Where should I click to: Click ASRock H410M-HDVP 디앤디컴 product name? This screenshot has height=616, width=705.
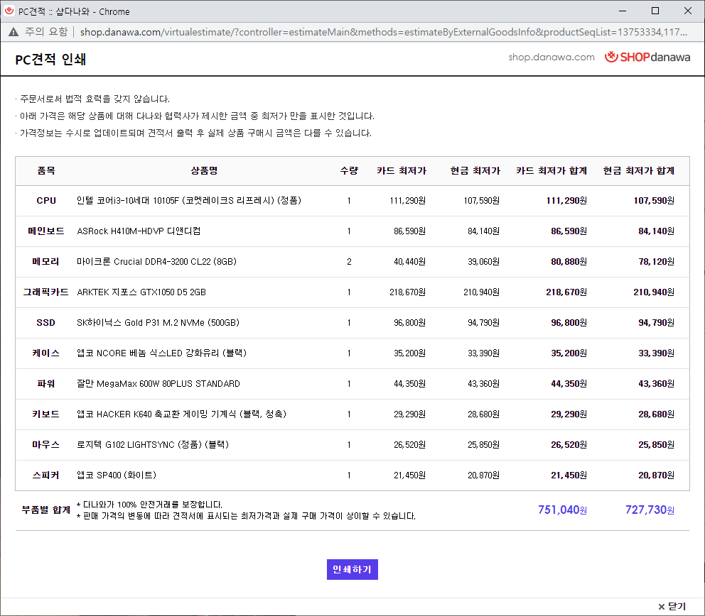pyautogui.click(x=139, y=231)
